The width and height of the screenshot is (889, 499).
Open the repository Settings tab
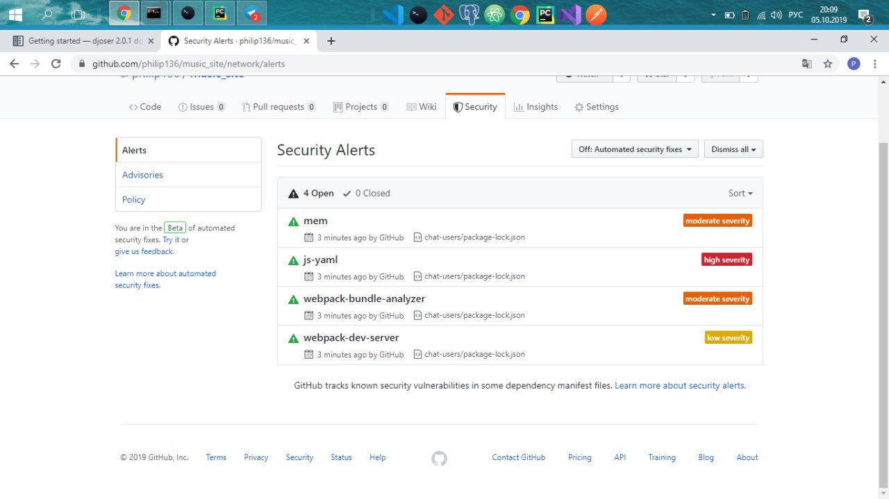[597, 107]
